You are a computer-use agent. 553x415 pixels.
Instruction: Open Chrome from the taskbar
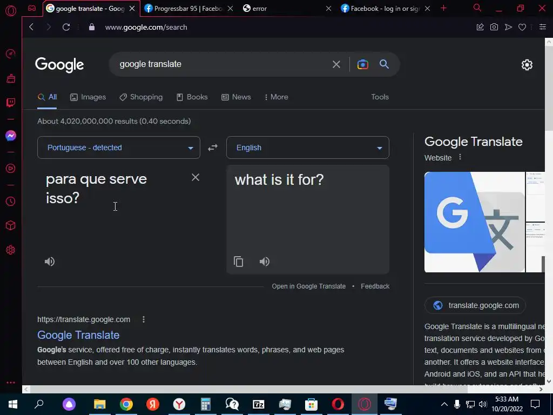[x=126, y=404]
